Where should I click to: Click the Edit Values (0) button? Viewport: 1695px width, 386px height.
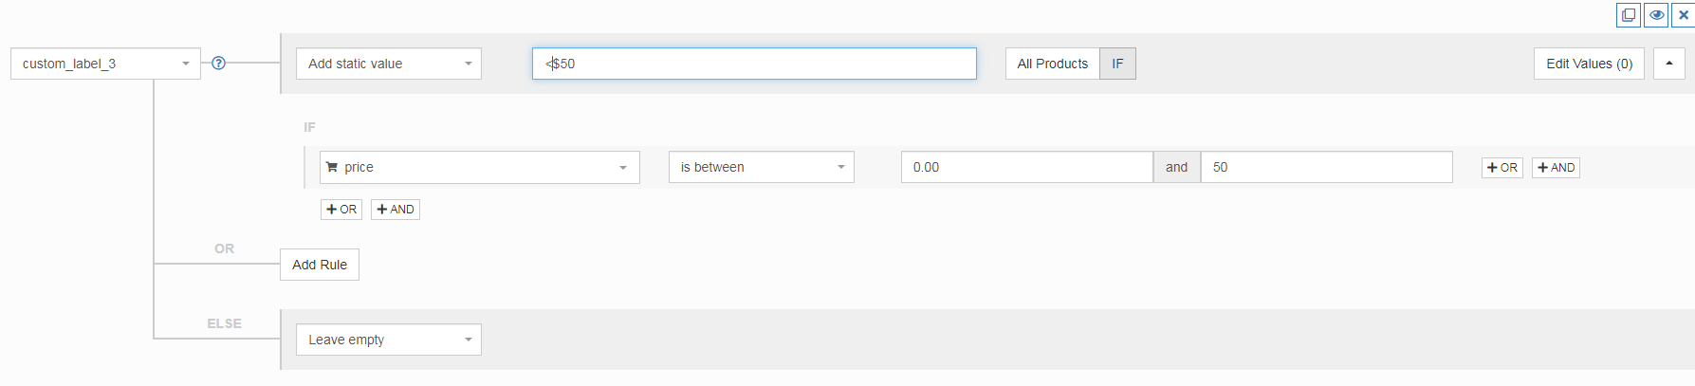(x=1589, y=64)
